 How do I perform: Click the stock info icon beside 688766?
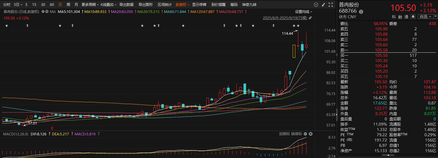coord(361,11)
